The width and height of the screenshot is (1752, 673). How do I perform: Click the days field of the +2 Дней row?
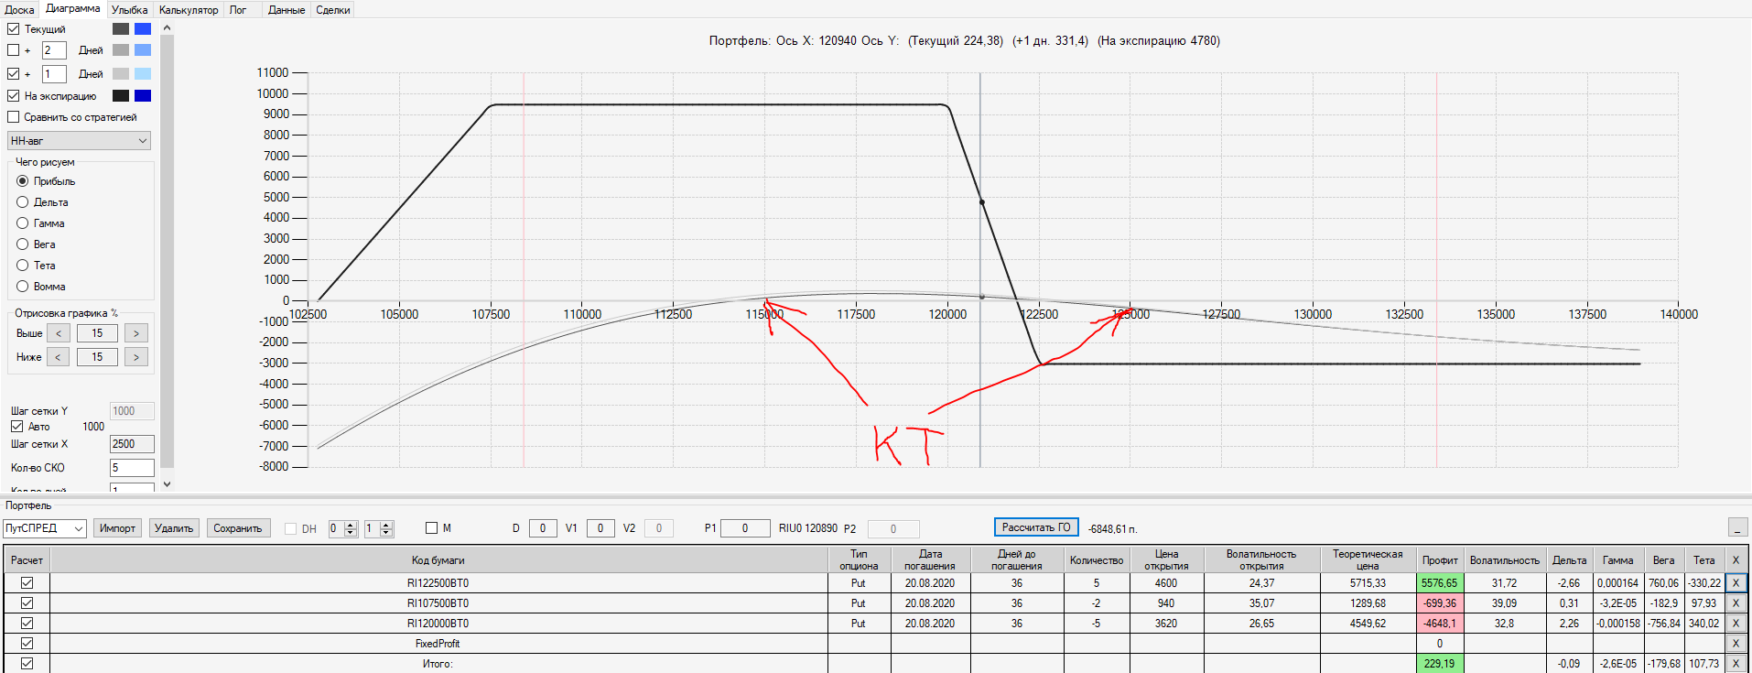pyautogui.click(x=54, y=50)
